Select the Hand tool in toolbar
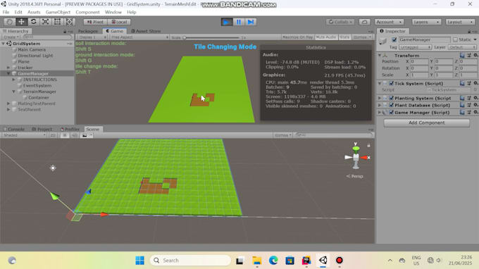Image resolution: width=479 pixels, height=269 pixels. click(9, 22)
